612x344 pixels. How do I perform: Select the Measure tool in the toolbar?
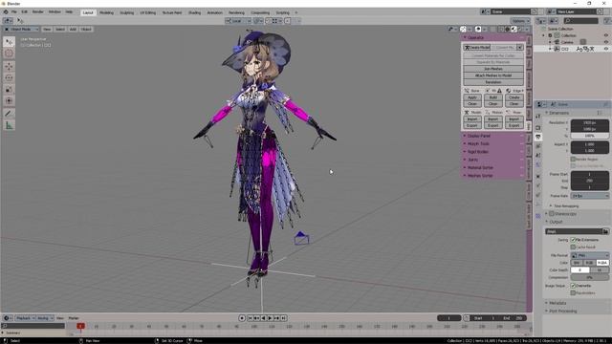tap(9, 125)
